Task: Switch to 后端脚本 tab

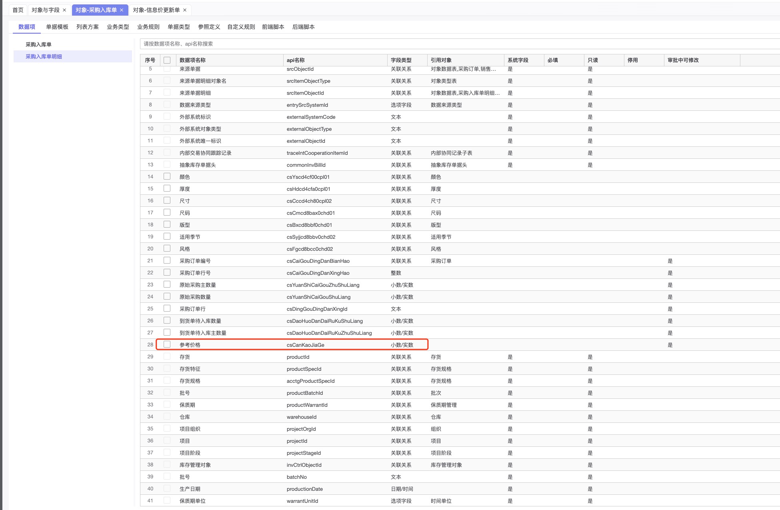Action: tap(303, 27)
